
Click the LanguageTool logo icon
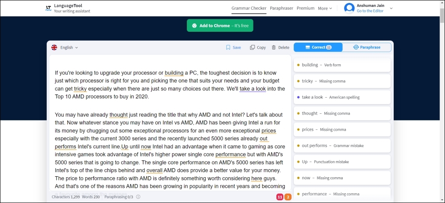point(48,8)
